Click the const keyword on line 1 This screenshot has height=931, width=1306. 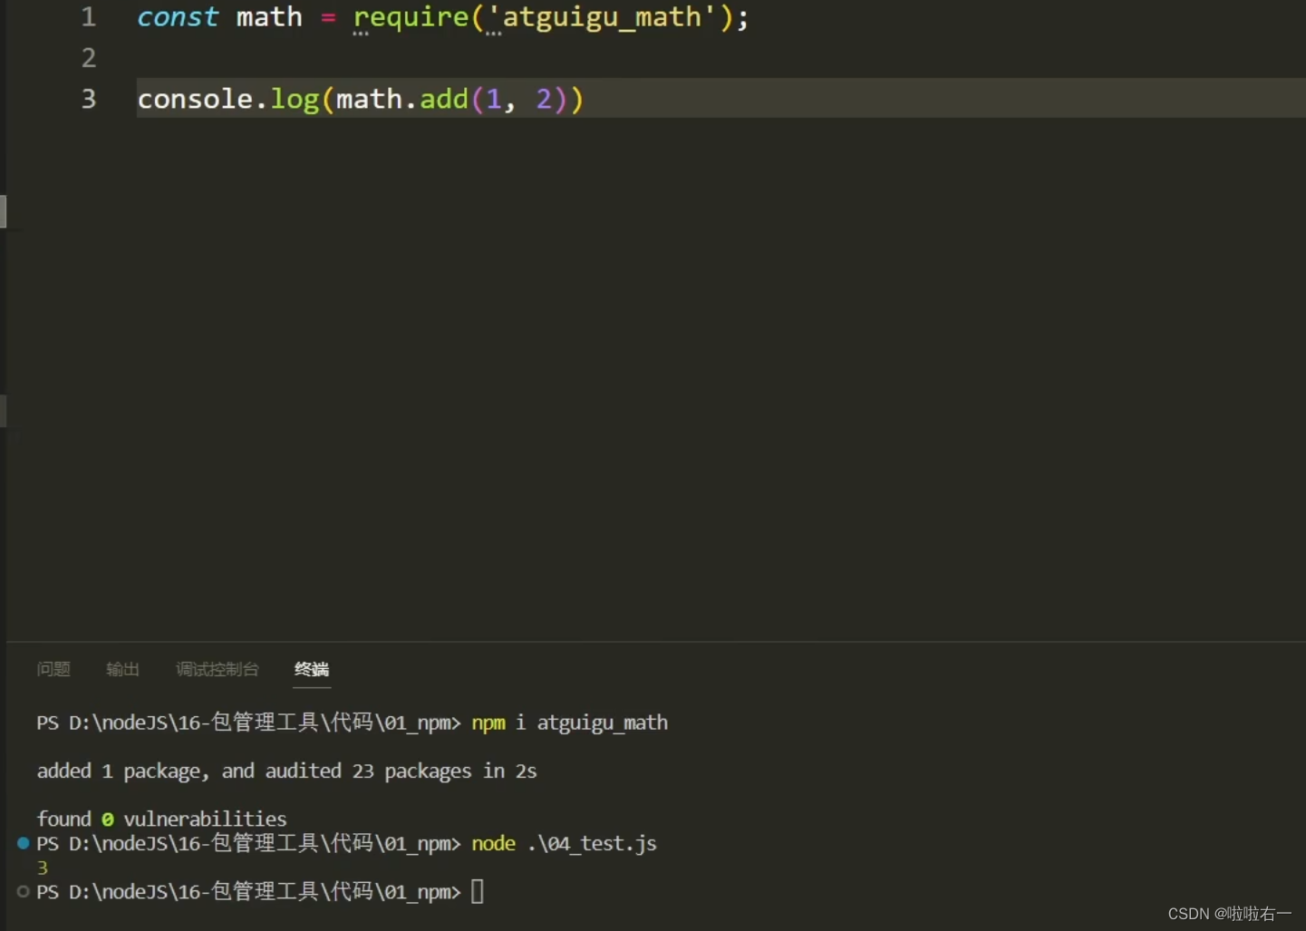[x=178, y=17]
